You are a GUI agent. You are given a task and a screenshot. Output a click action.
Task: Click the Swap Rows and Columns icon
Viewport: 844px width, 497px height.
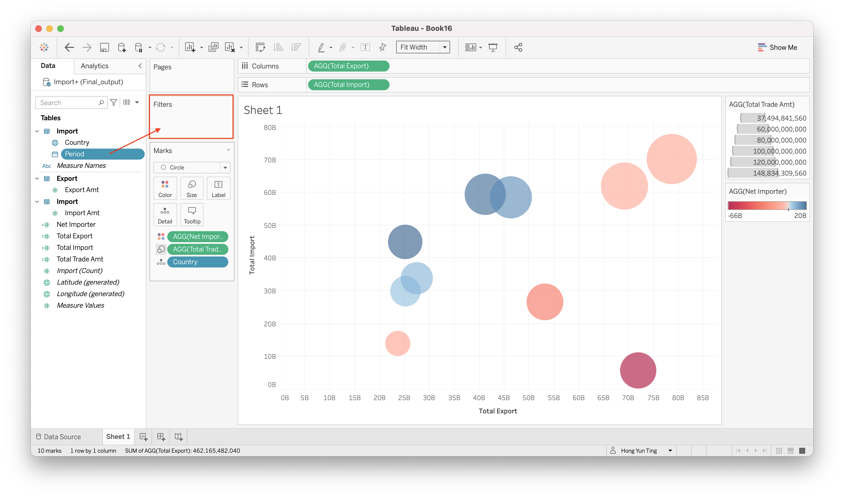point(260,47)
